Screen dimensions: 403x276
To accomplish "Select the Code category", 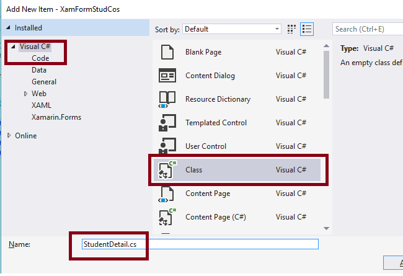I will (40, 58).
